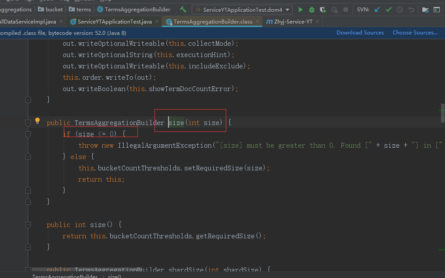The width and height of the screenshot is (445, 278).
Task: Run the selected configuration with the green play button
Action: tap(300, 10)
